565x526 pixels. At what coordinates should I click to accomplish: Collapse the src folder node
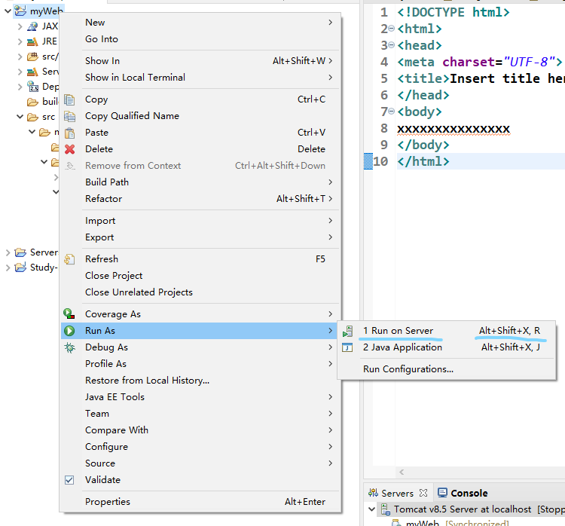coord(20,117)
